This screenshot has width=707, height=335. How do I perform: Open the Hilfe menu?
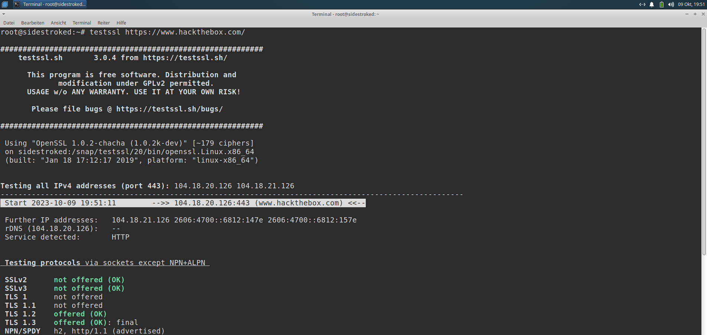point(121,23)
